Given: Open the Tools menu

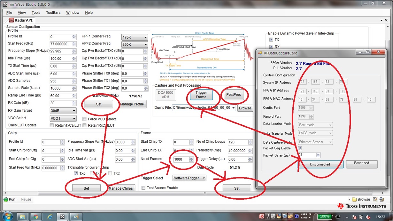Looking at the screenshot, I should [x=36, y=12].
